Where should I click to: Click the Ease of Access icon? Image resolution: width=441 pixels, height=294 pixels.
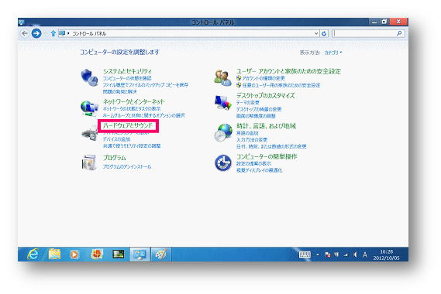[x=223, y=163]
